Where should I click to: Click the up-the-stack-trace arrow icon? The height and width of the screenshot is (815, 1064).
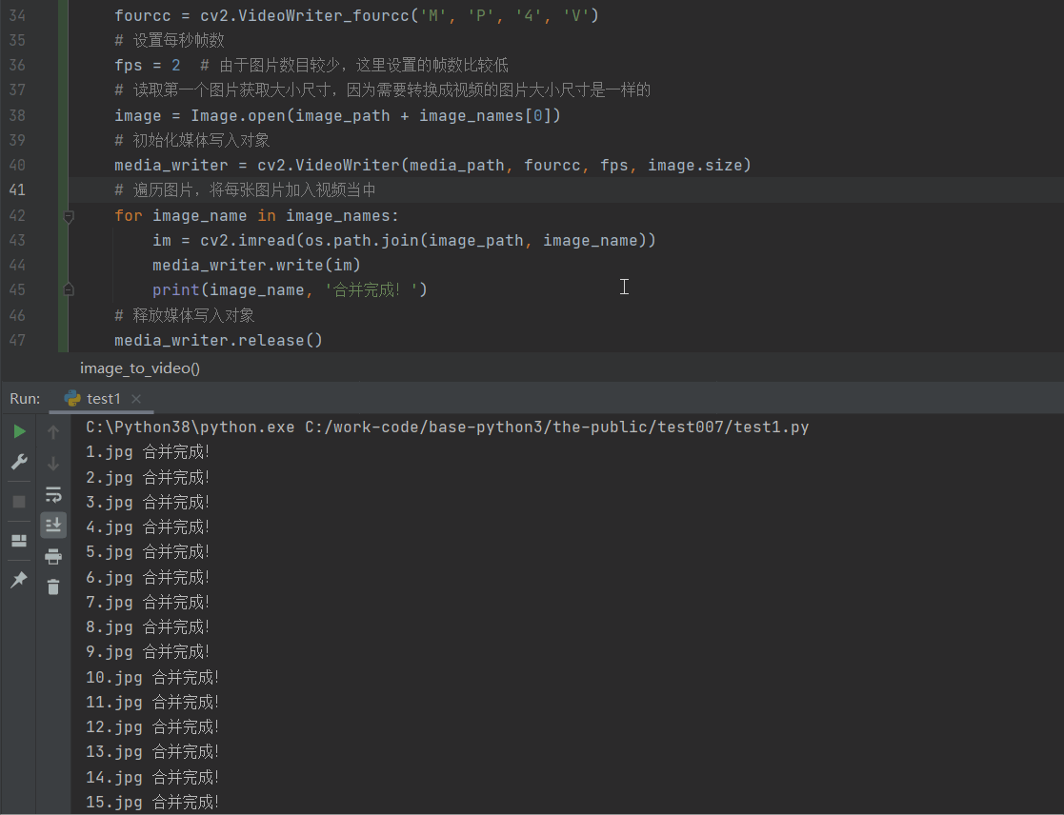pyautogui.click(x=53, y=432)
